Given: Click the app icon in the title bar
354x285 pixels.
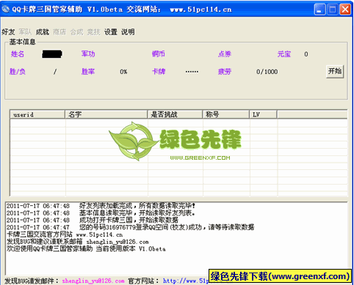Looking at the screenshot, I should pyautogui.click(x=6, y=9).
